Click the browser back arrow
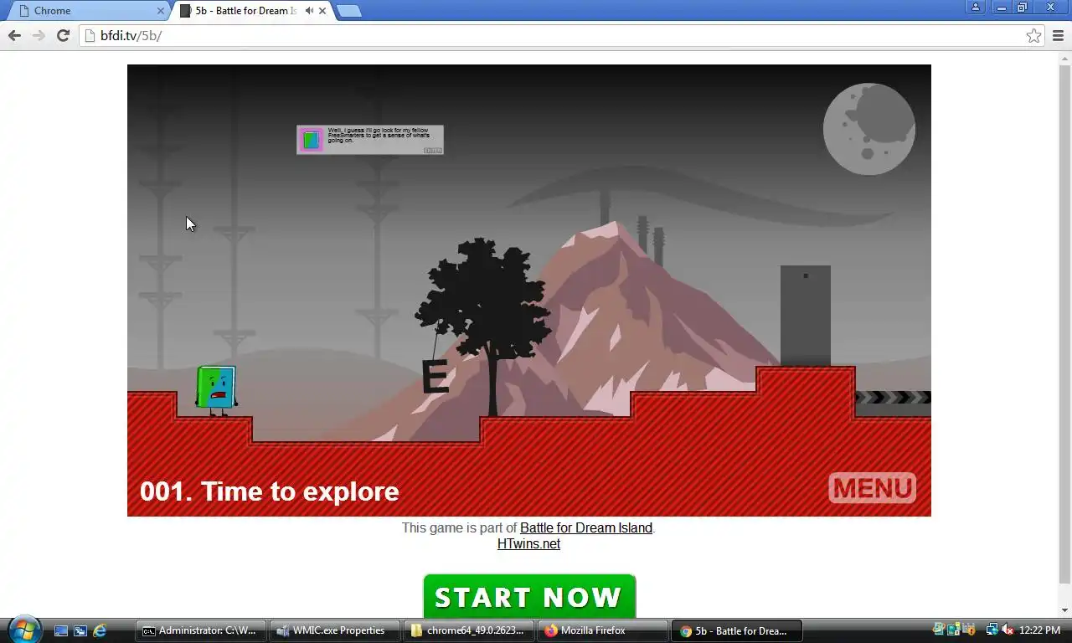The height and width of the screenshot is (643, 1072). click(13, 35)
